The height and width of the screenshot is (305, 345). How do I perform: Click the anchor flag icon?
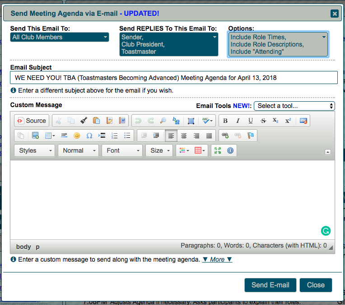point(250,136)
